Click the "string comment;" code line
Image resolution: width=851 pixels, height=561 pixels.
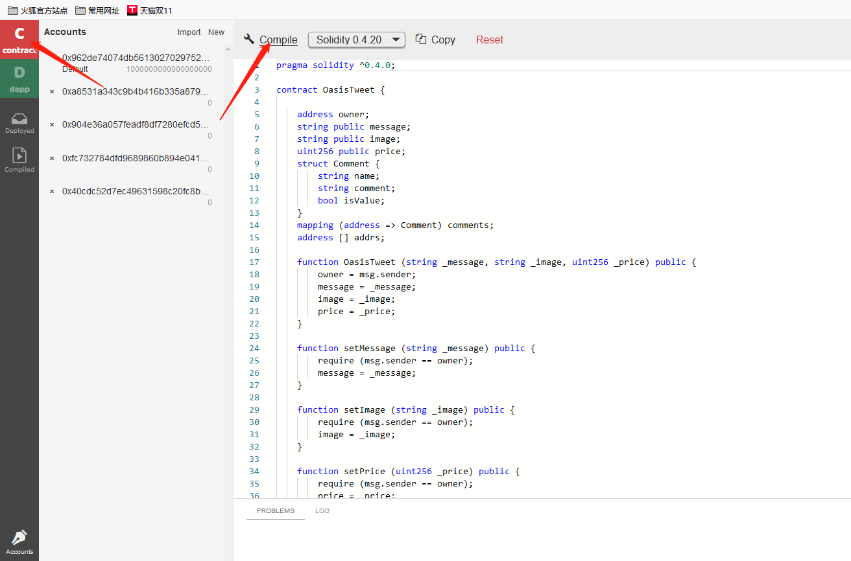click(x=356, y=188)
